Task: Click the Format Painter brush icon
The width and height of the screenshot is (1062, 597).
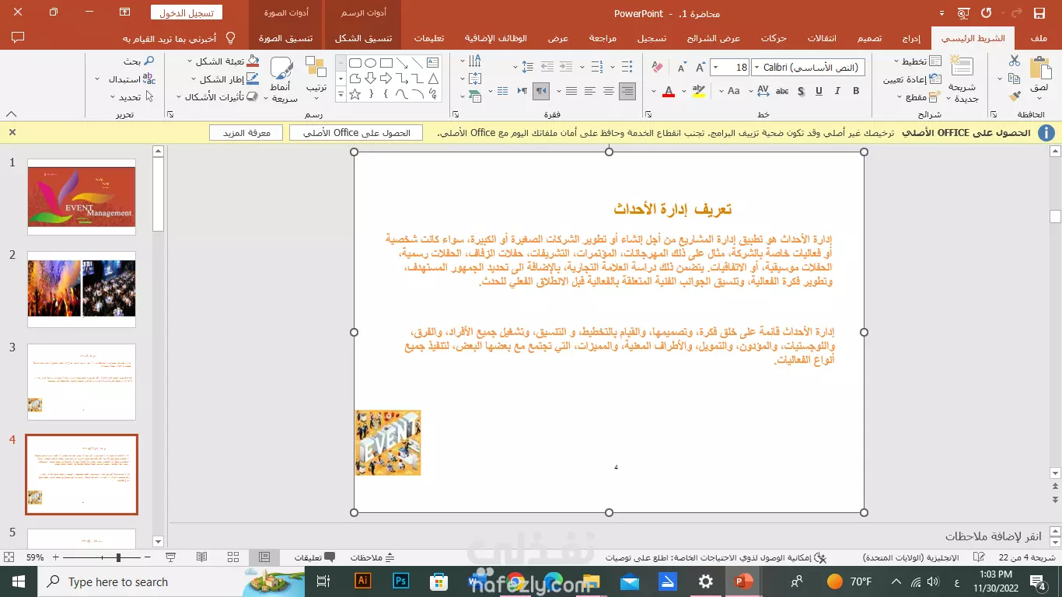Action: 1014,96
